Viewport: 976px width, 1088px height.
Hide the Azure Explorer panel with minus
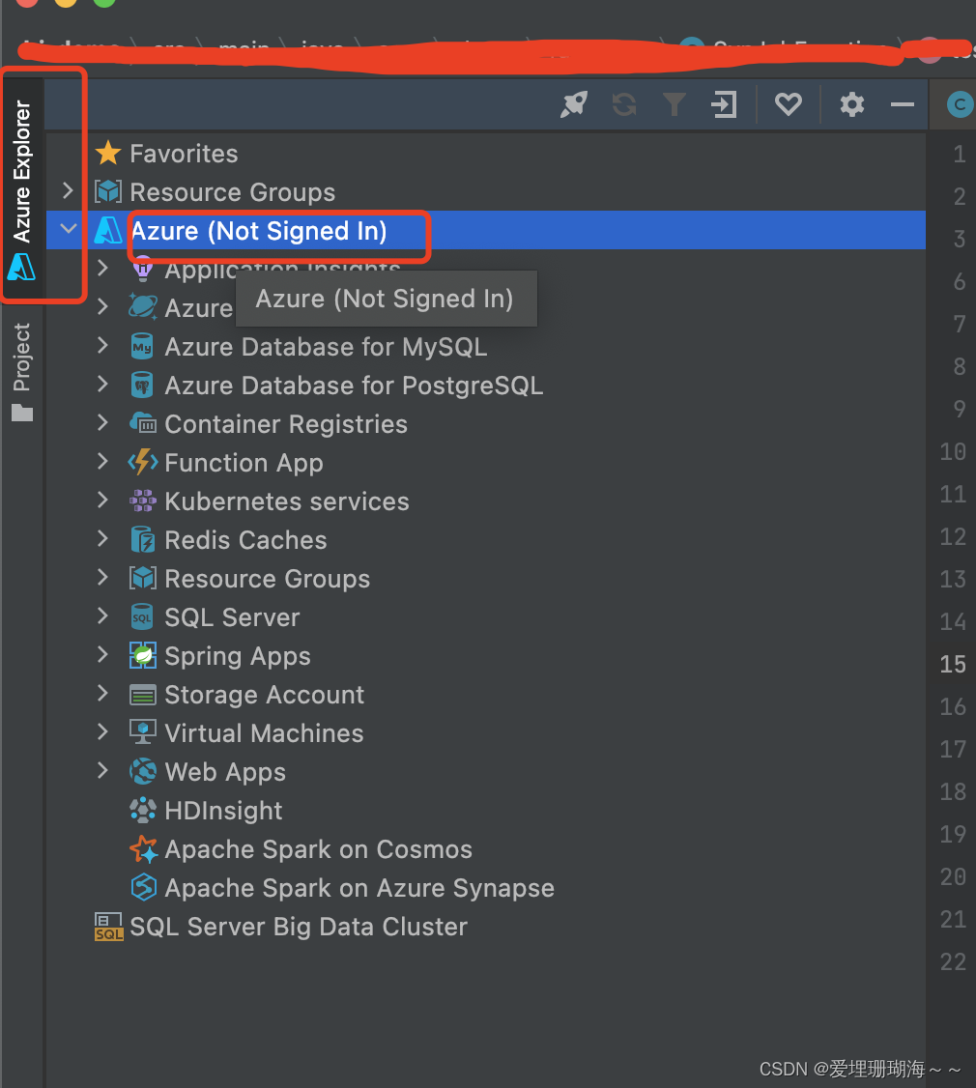(x=902, y=104)
